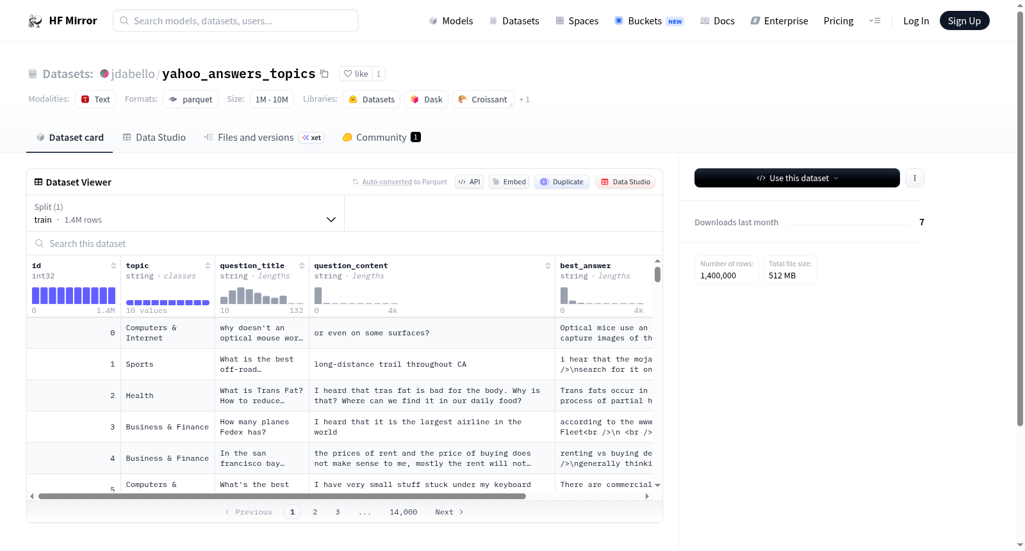Click the Text modality tag

(95, 99)
